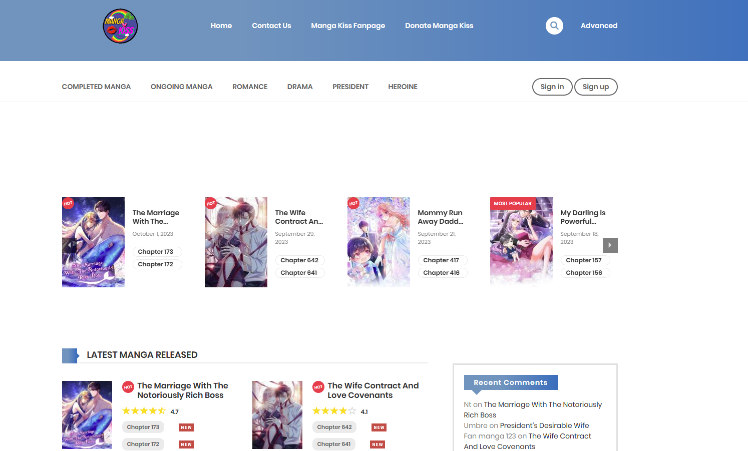Viewport: 748px width, 451px height.
Task: Select the Heroine genre
Action: [403, 87]
